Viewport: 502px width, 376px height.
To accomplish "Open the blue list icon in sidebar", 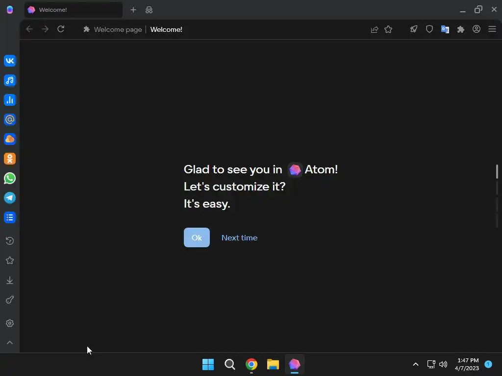I will (10, 217).
